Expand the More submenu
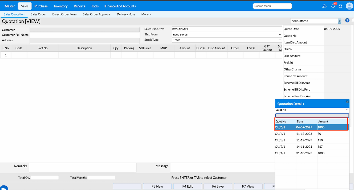This screenshot has height=190, width=354. click(146, 14)
